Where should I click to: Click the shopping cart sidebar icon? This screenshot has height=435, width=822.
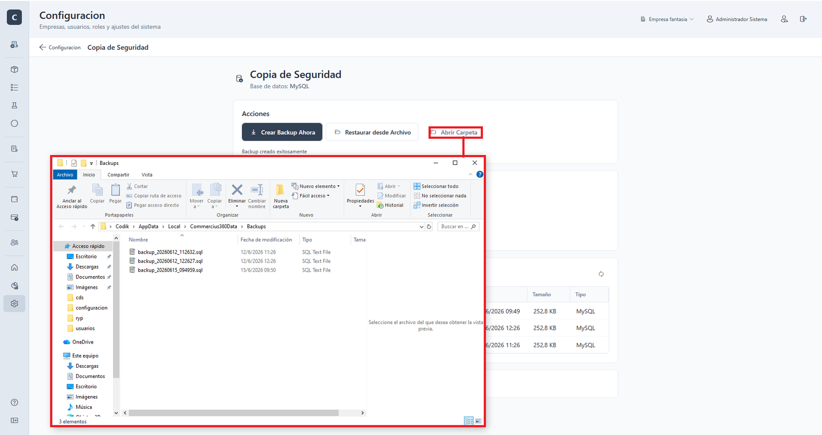click(14, 174)
